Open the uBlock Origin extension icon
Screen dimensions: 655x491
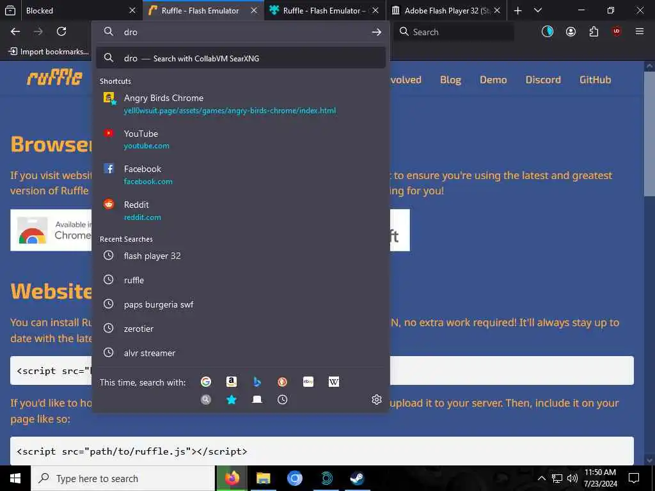click(x=617, y=32)
